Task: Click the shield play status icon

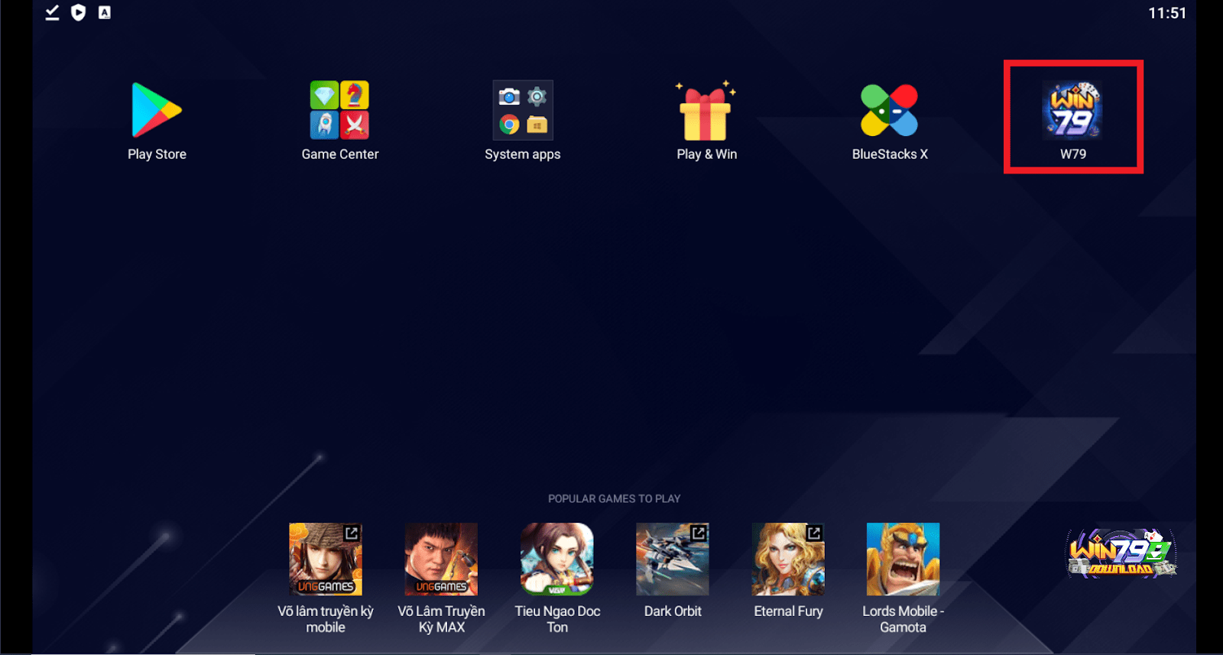Action: [x=78, y=13]
